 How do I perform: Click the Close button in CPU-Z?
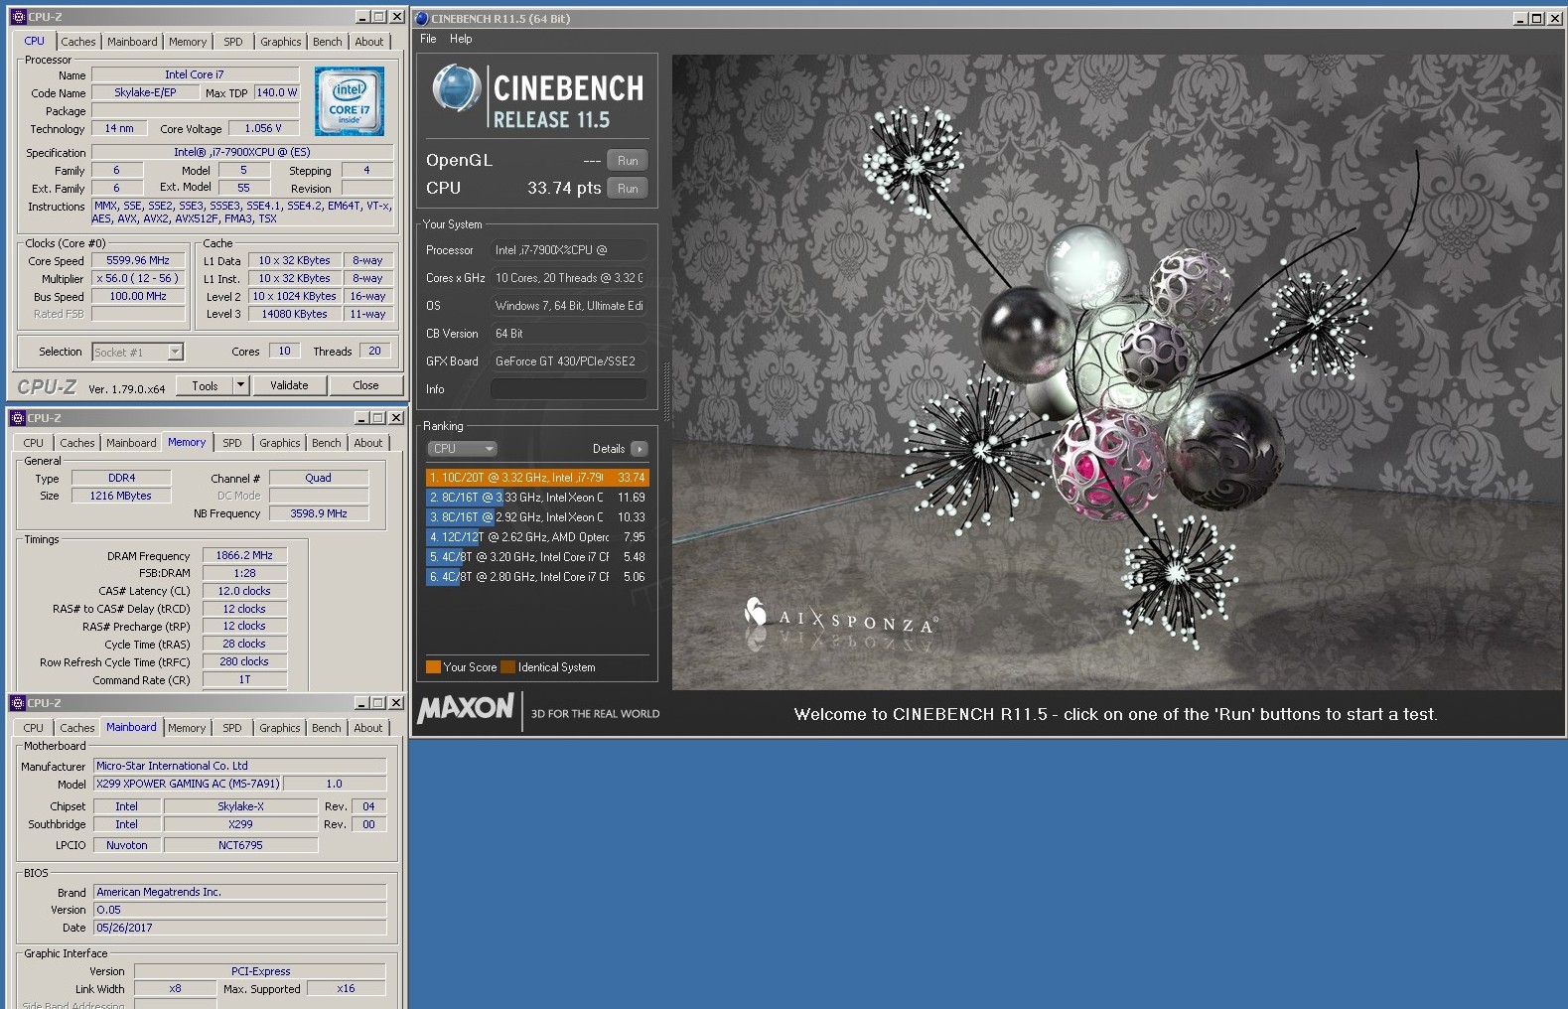click(365, 385)
